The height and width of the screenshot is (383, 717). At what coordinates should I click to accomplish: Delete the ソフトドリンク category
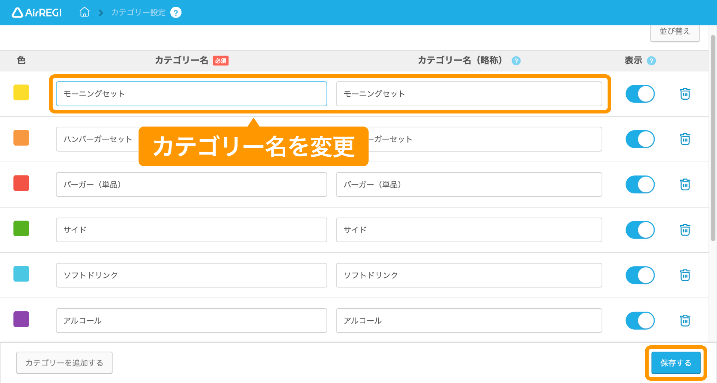685,275
